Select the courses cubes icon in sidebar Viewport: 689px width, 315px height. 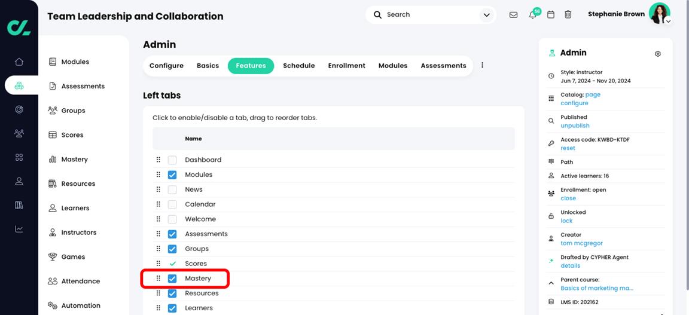click(x=19, y=85)
